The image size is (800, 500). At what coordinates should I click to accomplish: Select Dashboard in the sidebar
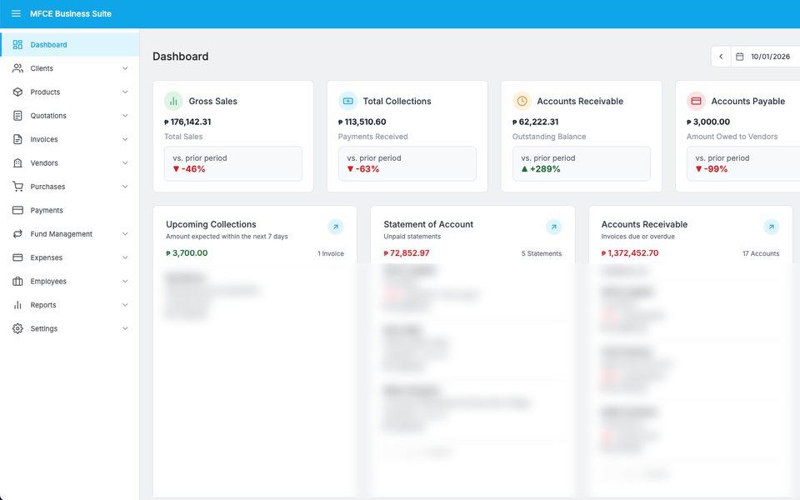(x=69, y=45)
